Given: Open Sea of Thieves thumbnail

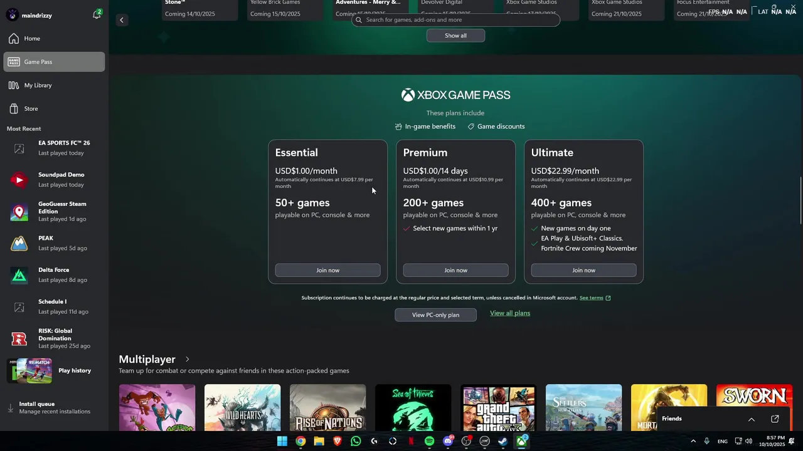Looking at the screenshot, I should (x=413, y=408).
